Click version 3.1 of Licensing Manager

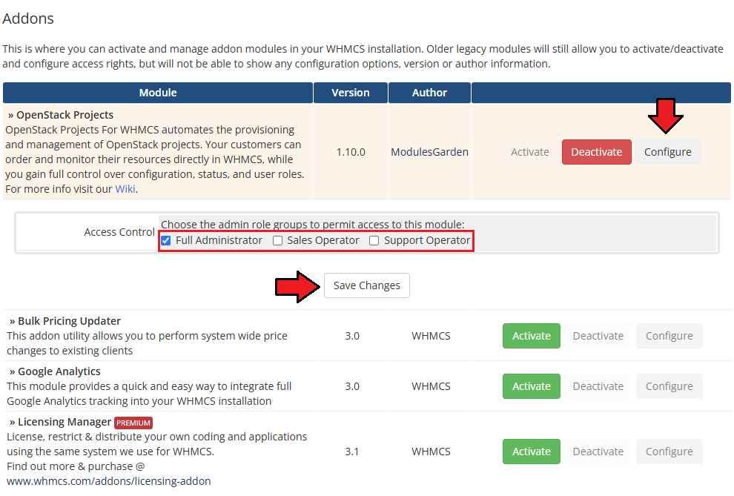(x=351, y=452)
